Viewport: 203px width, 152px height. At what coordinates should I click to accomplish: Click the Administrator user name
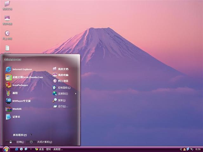tap(13, 60)
